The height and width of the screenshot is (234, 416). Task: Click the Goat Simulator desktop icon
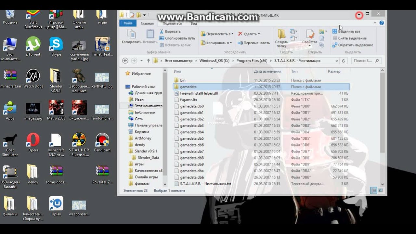(x=10, y=145)
